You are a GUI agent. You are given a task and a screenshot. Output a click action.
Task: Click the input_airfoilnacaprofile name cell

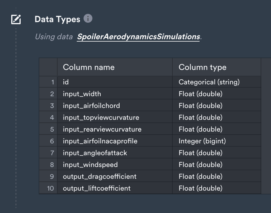[115, 141]
